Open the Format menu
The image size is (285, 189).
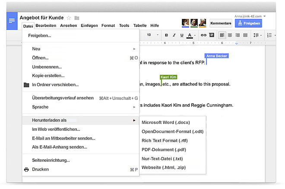(x=108, y=25)
